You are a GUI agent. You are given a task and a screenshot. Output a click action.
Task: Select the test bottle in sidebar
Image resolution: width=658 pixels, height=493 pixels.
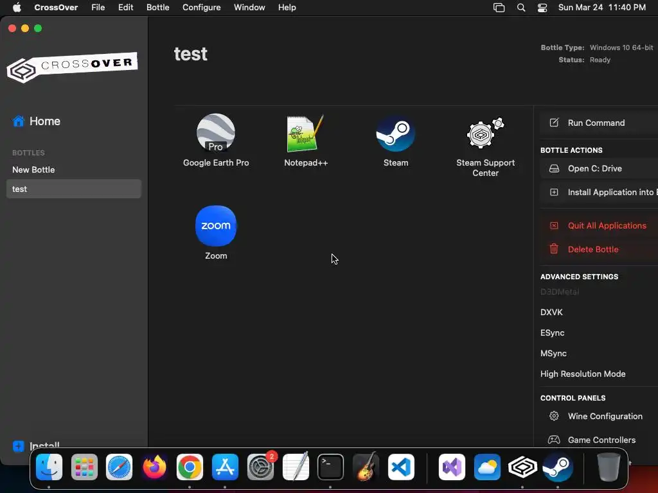[74, 189]
